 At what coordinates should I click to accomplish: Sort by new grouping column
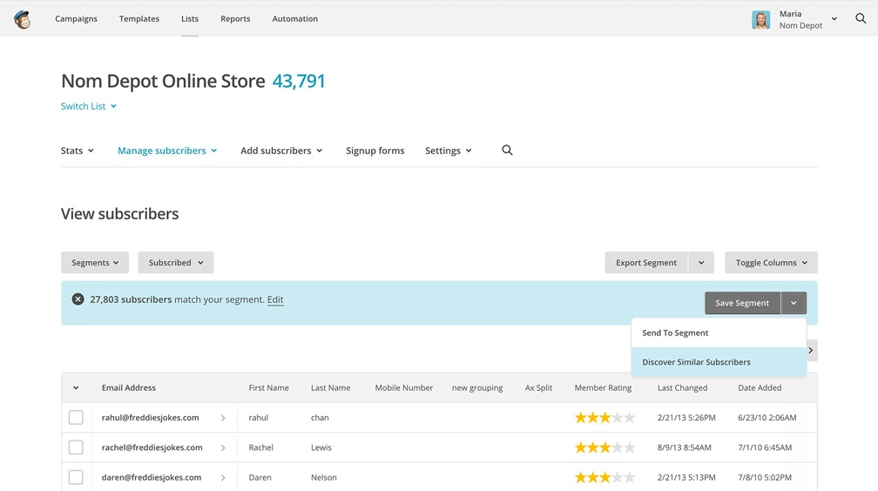click(x=477, y=387)
